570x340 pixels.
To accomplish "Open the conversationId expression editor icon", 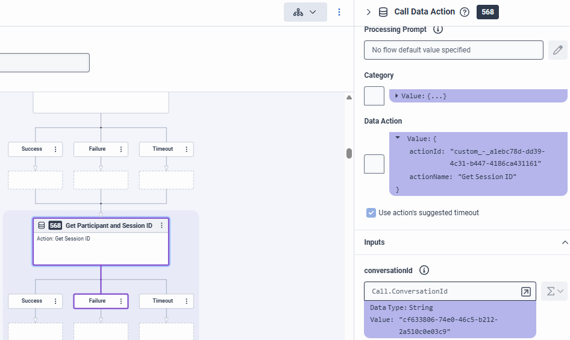I will 525,292.
